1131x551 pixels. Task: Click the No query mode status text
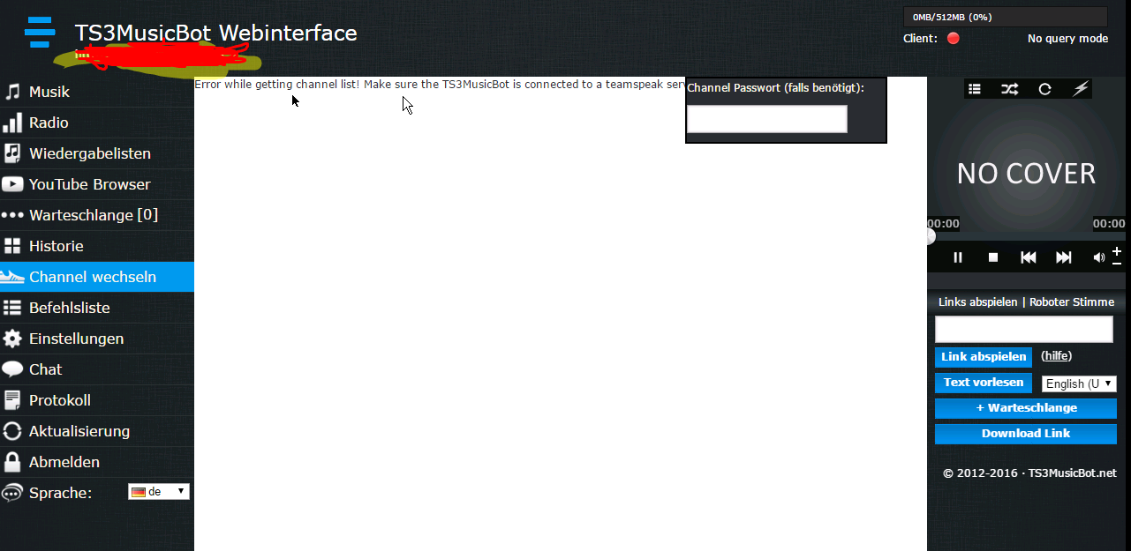point(1067,39)
